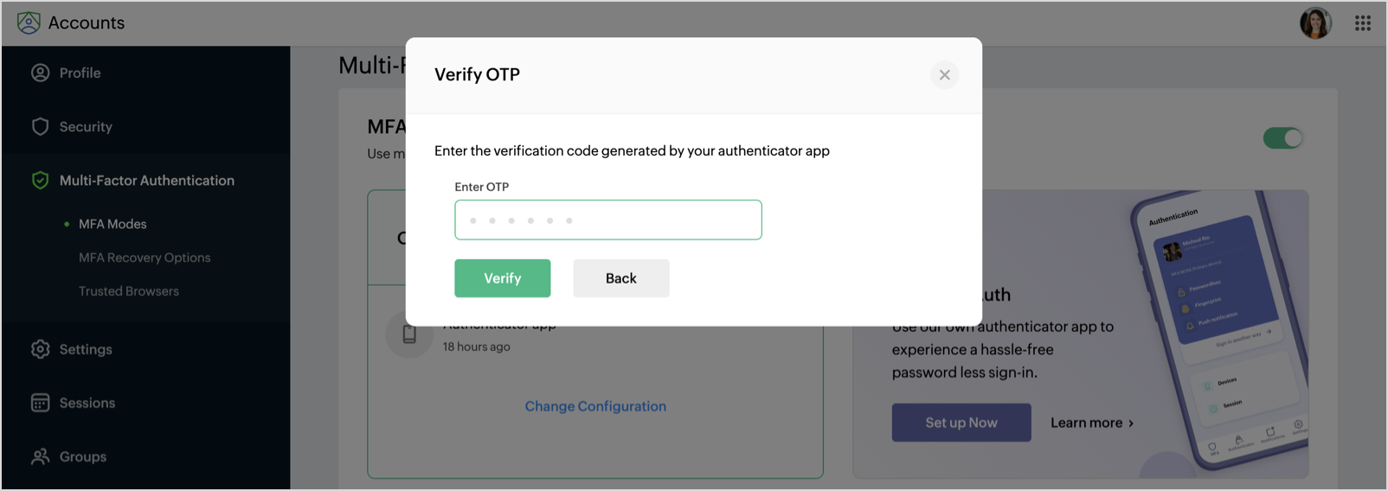Follow the Learn more arrow link
1388x491 pixels.
[1092, 423]
